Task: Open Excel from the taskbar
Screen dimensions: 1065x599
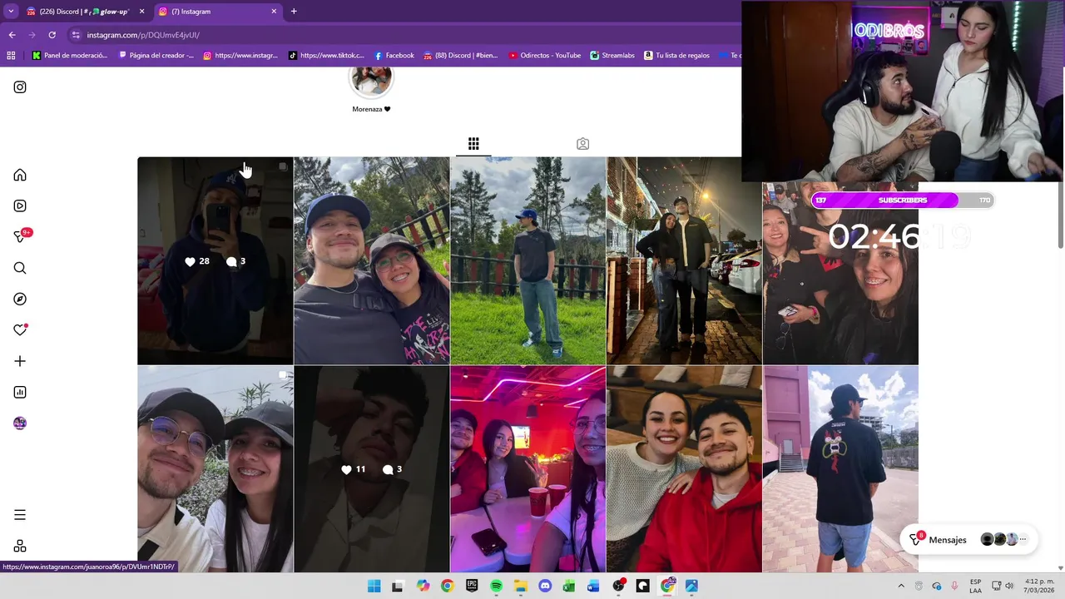Action: pos(569,586)
